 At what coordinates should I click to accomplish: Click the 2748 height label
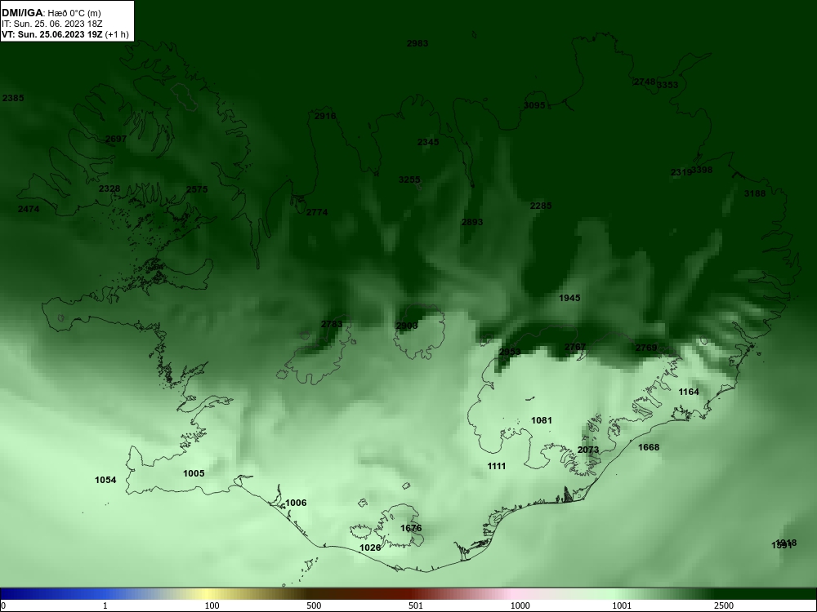point(644,82)
